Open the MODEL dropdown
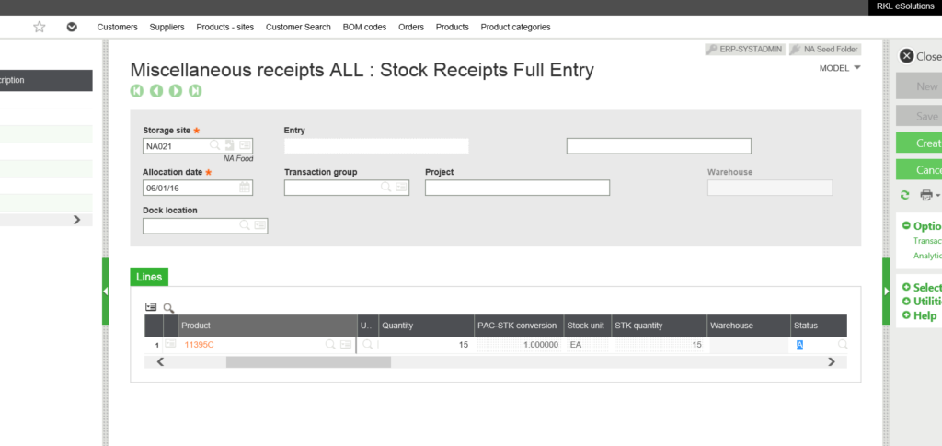This screenshot has height=446, width=942. (x=839, y=68)
